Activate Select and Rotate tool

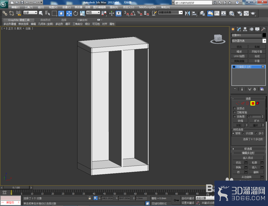(x=76, y=13)
